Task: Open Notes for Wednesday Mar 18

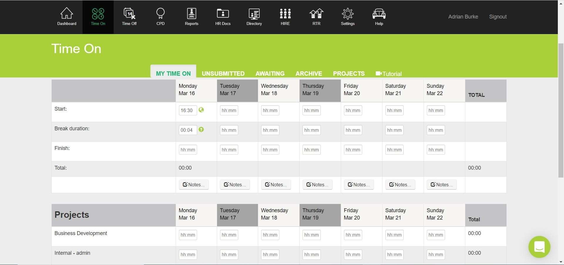Action: pyautogui.click(x=276, y=185)
